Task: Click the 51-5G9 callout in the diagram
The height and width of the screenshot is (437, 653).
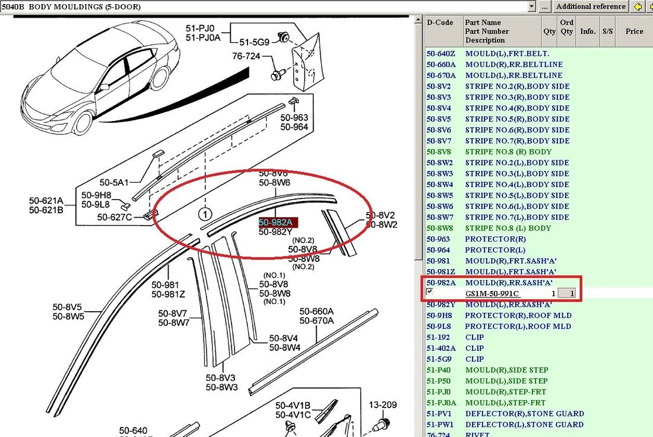Action: click(x=254, y=42)
